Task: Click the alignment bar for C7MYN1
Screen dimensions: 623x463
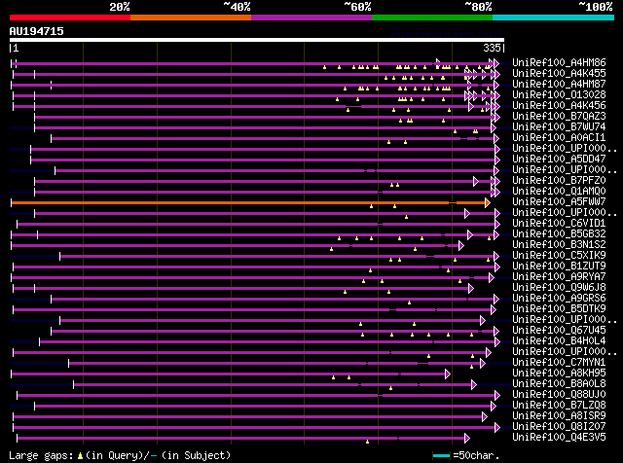Action: [x=276, y=364]
